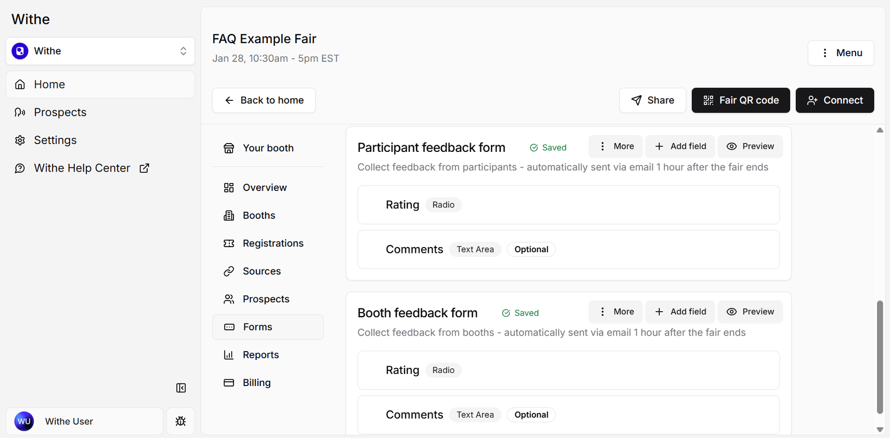Click the Saved status on Participant feedback form
Image resolution: width=890 pixels, height=438 pixels.
coord(548,148)
